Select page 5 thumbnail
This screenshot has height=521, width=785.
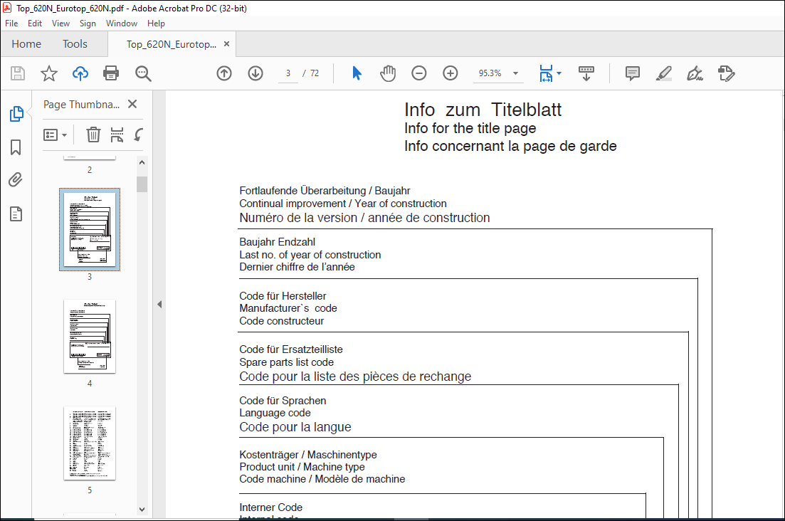(x=90, y=443)
